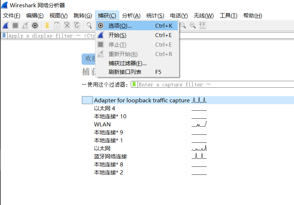Click the save capture file toolbar icon
Screen dimensions: 294x205
tap(57, 25)
